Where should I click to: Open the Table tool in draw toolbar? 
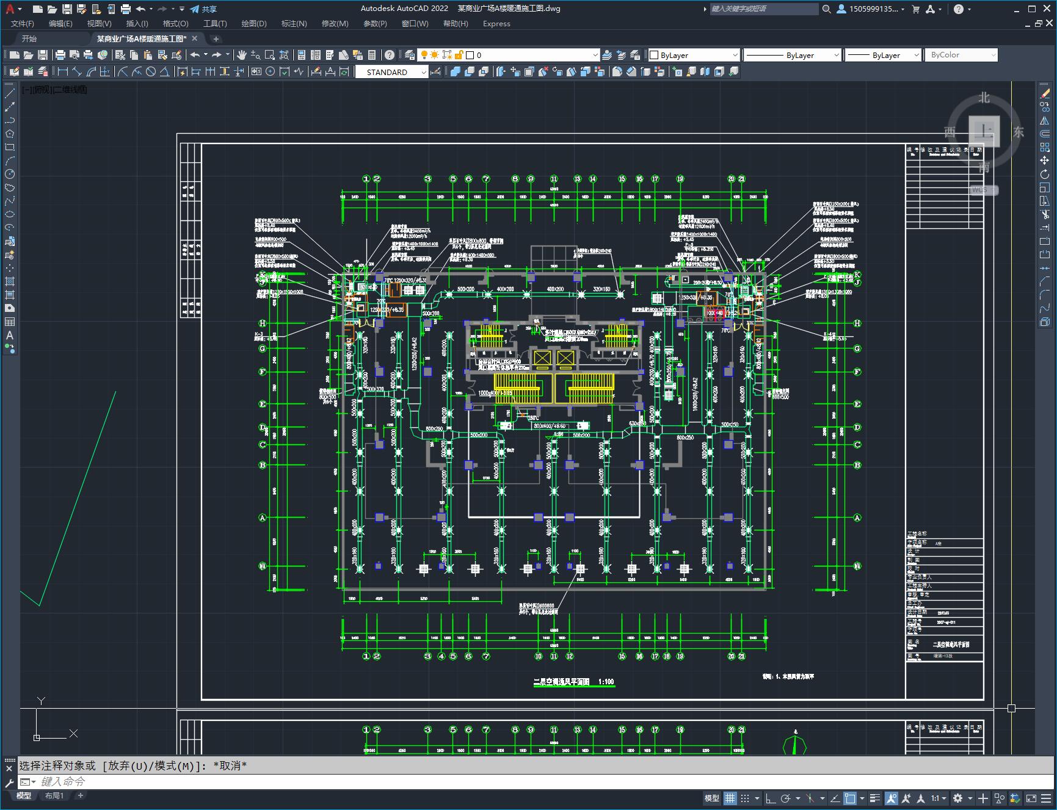(x=10, y=322)
